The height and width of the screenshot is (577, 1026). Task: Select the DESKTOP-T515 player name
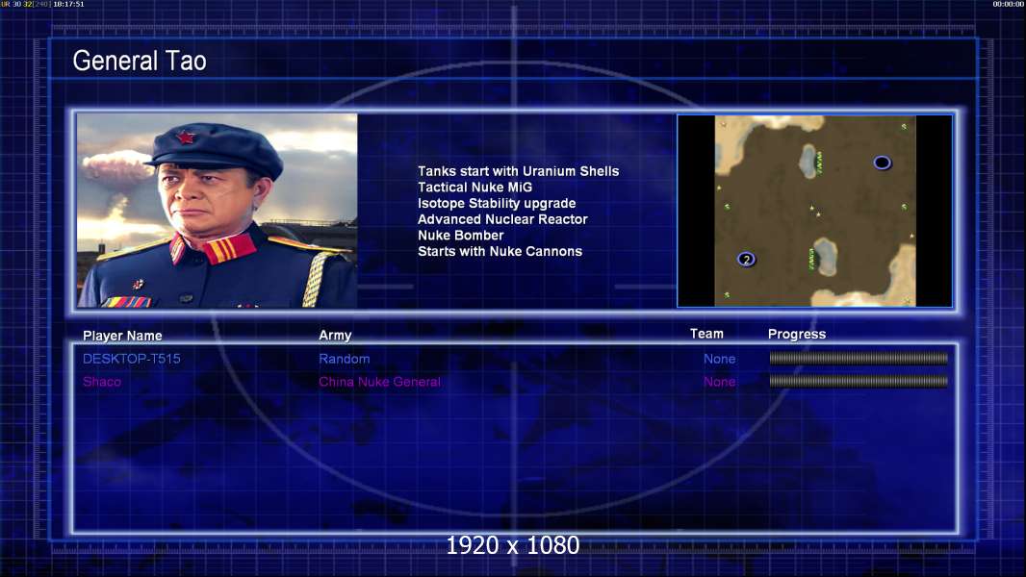(x=132, y=359)
